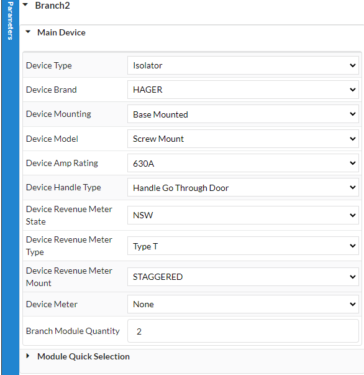Image resolution: width=364 pixels, height=375 pixels.
Task: Open the Device Meter dropdown showing None
Action: click(243, 304)
